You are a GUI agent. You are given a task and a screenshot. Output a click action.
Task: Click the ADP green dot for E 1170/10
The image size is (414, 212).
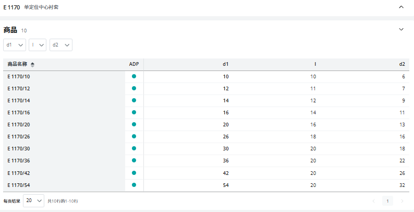(134, 76)
